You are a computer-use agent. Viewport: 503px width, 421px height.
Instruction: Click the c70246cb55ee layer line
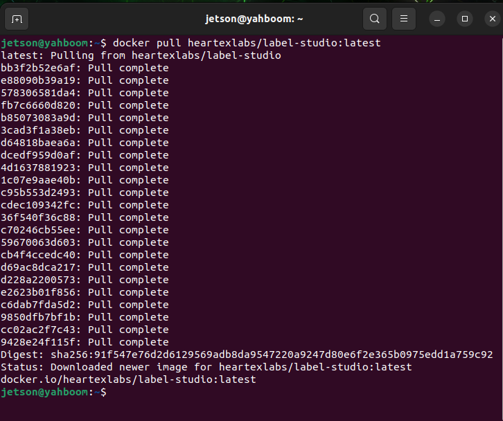(x=85, y=230)
